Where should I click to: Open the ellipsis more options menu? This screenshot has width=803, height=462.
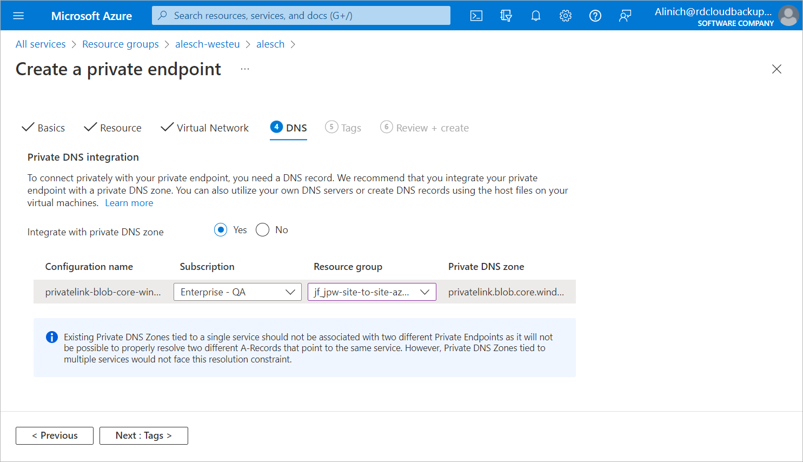pyautogui.click(x=245, y=69)
